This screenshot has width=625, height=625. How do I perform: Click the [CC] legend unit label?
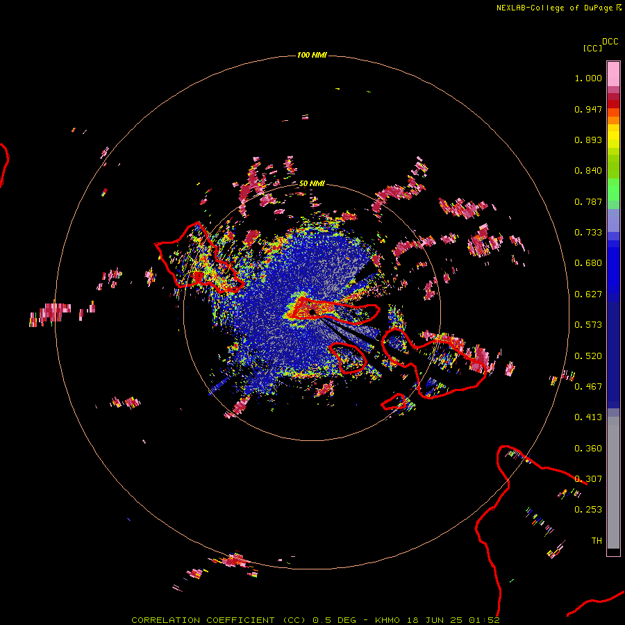(592, 48)
